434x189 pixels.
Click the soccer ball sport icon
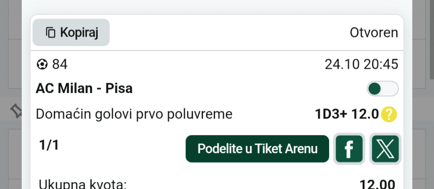[x=42, y=65]
